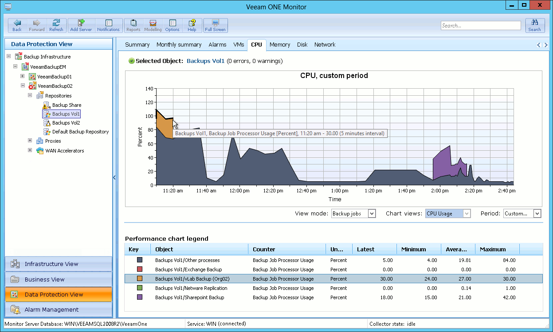This screenshot has height=332, width=553.
Task: Open the Modelling tool
Action: coord(153,25)
